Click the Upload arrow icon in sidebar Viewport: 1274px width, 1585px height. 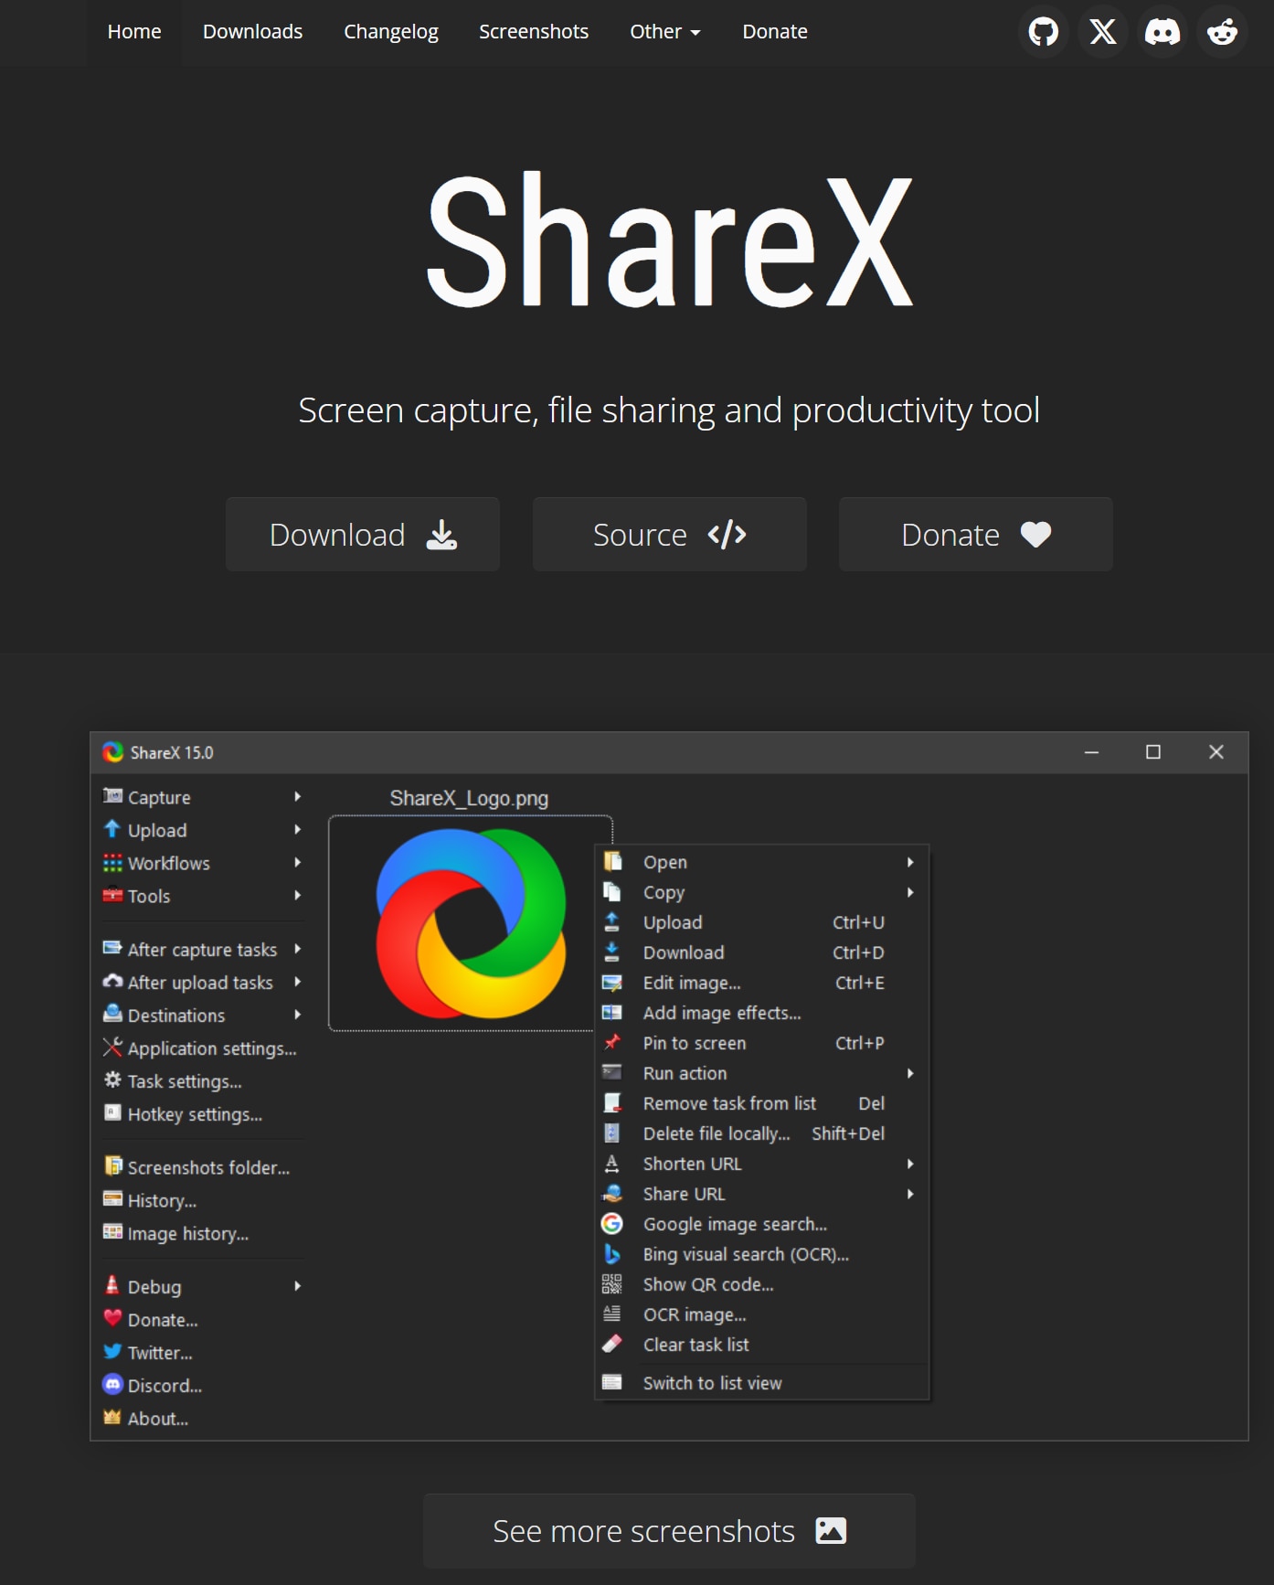coord(112,829)
